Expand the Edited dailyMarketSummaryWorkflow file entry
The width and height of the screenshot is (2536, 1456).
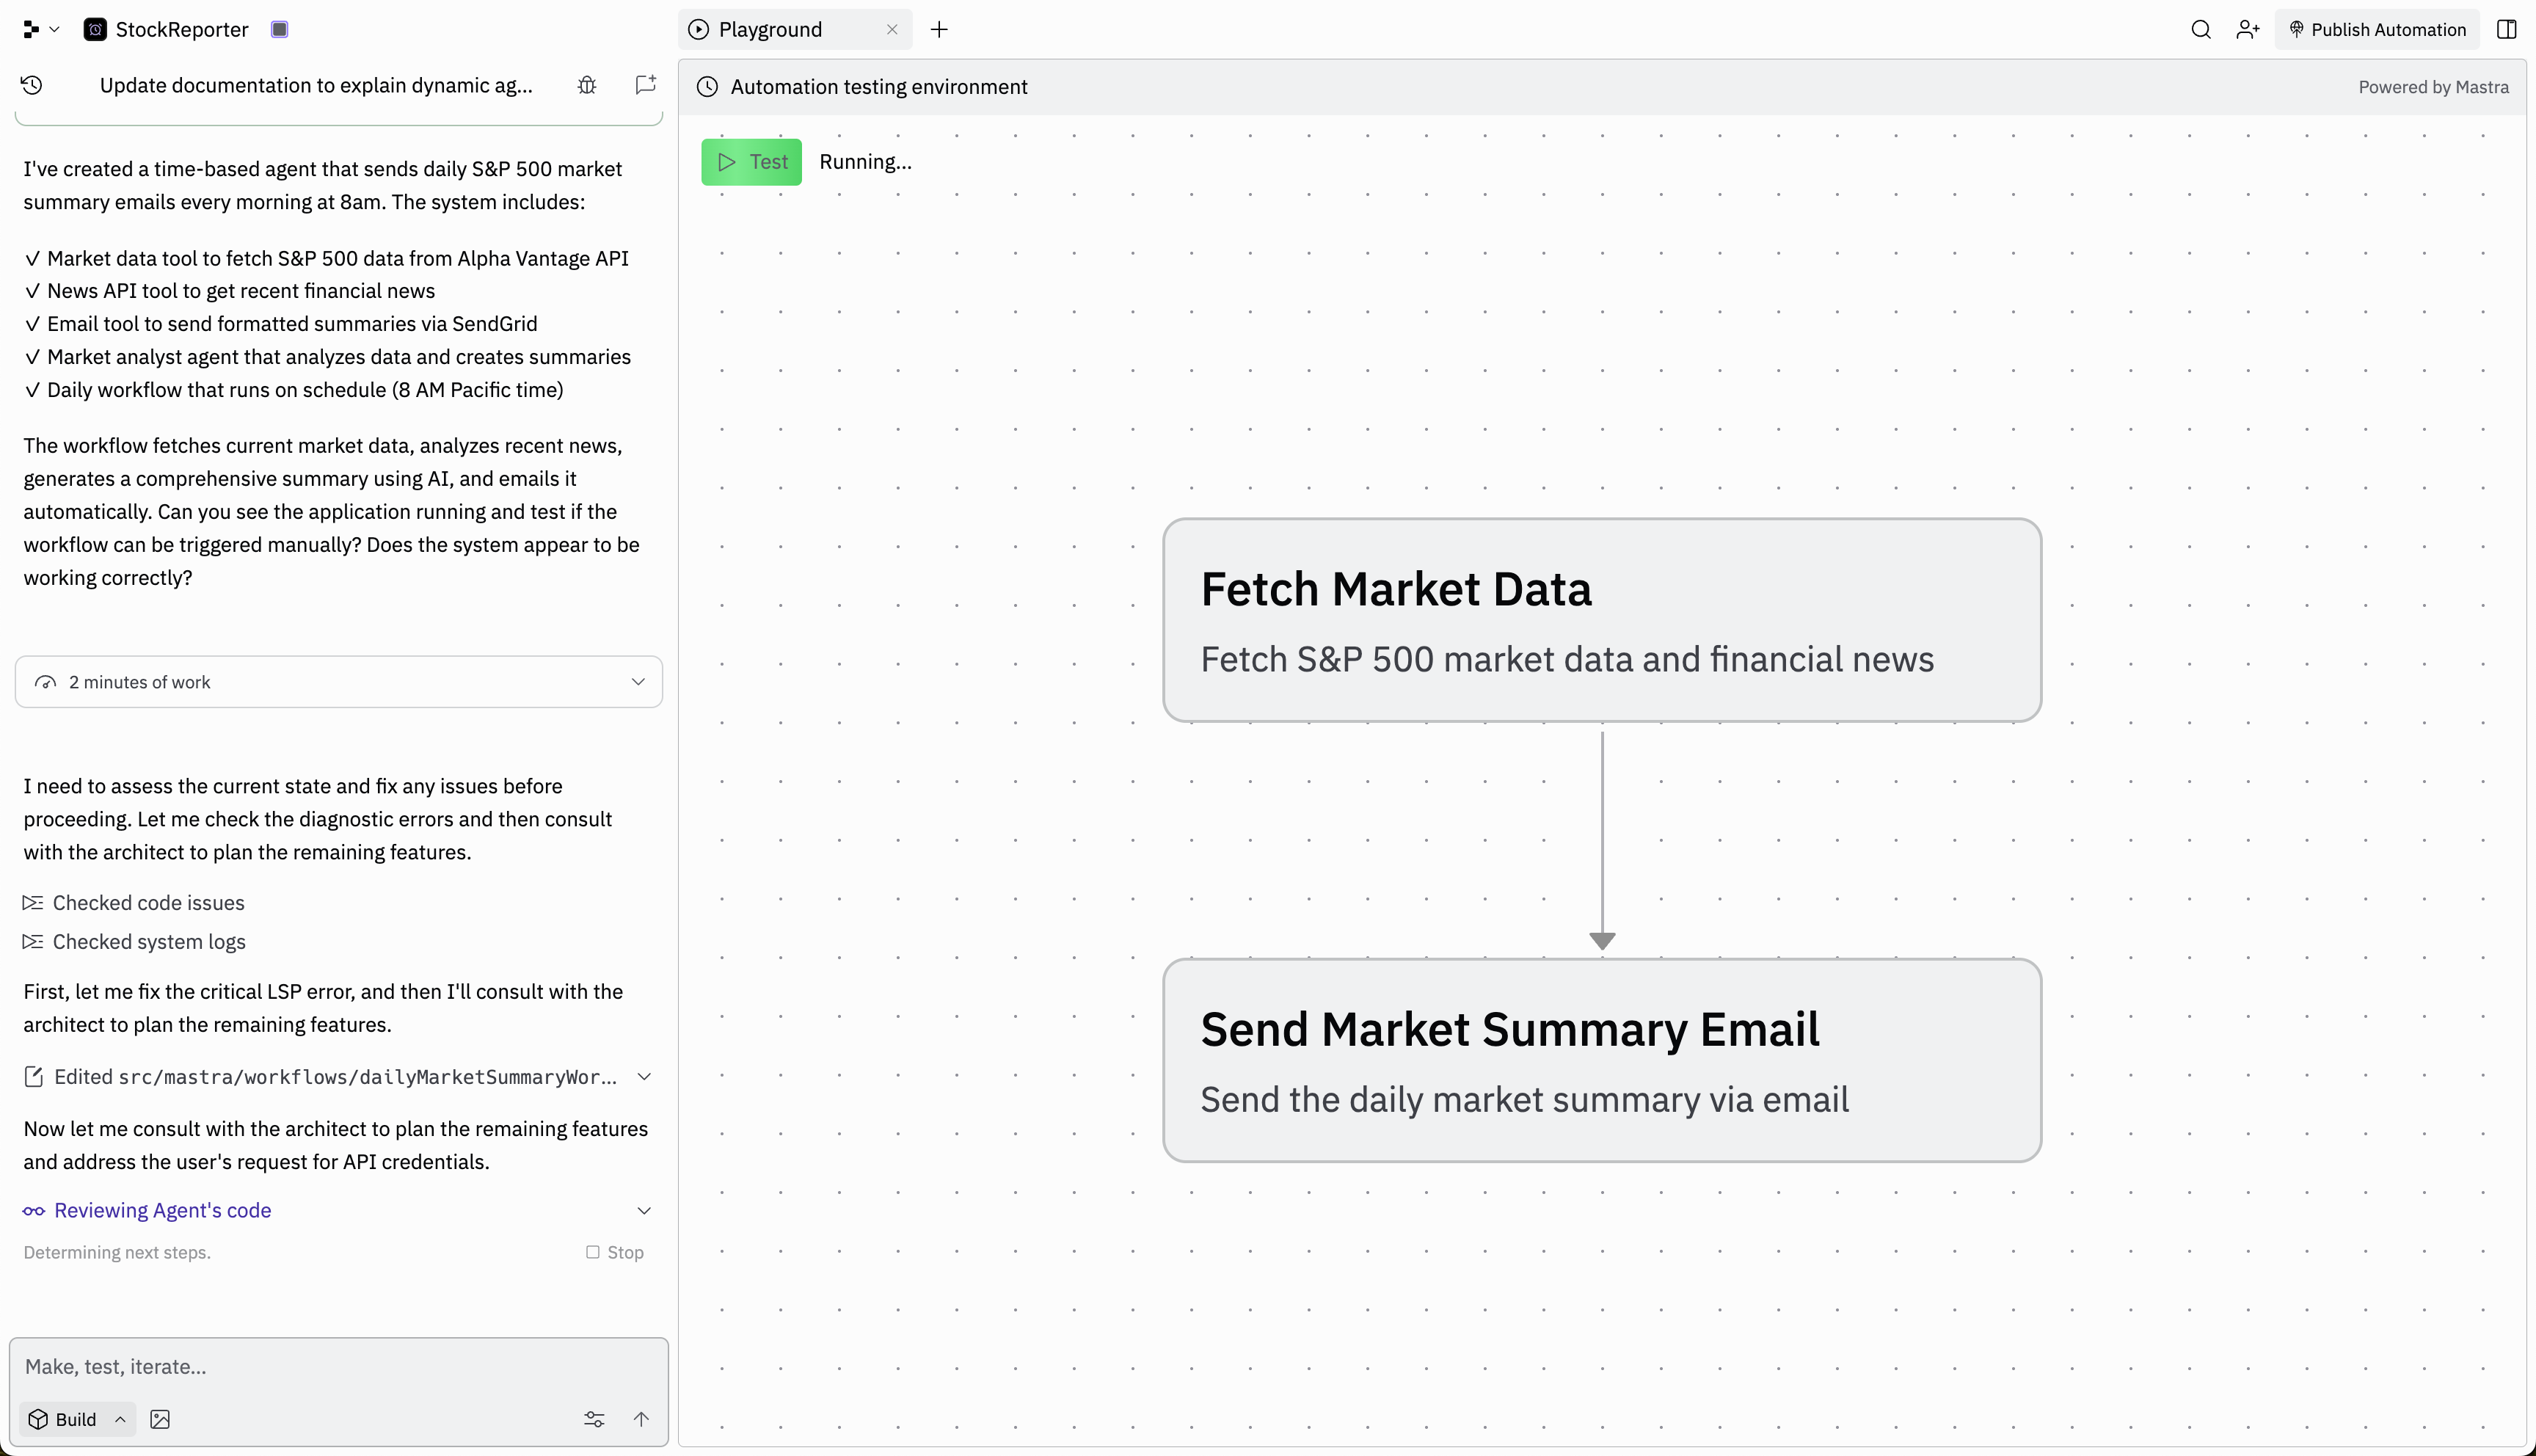click(x=644, y=1077)
